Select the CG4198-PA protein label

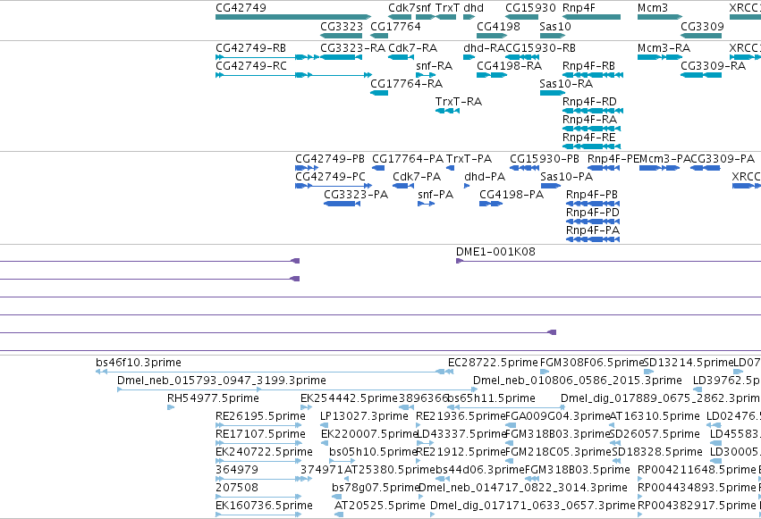(512, 195)
